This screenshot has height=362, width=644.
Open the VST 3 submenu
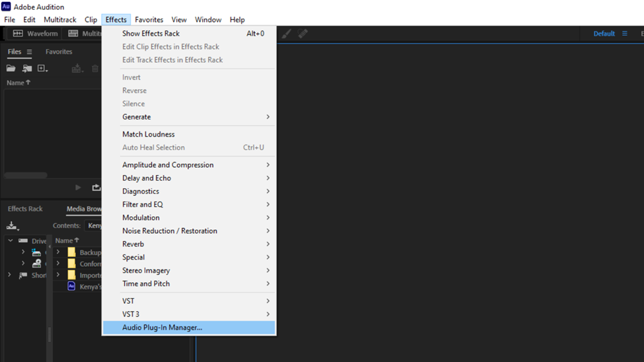189,314
